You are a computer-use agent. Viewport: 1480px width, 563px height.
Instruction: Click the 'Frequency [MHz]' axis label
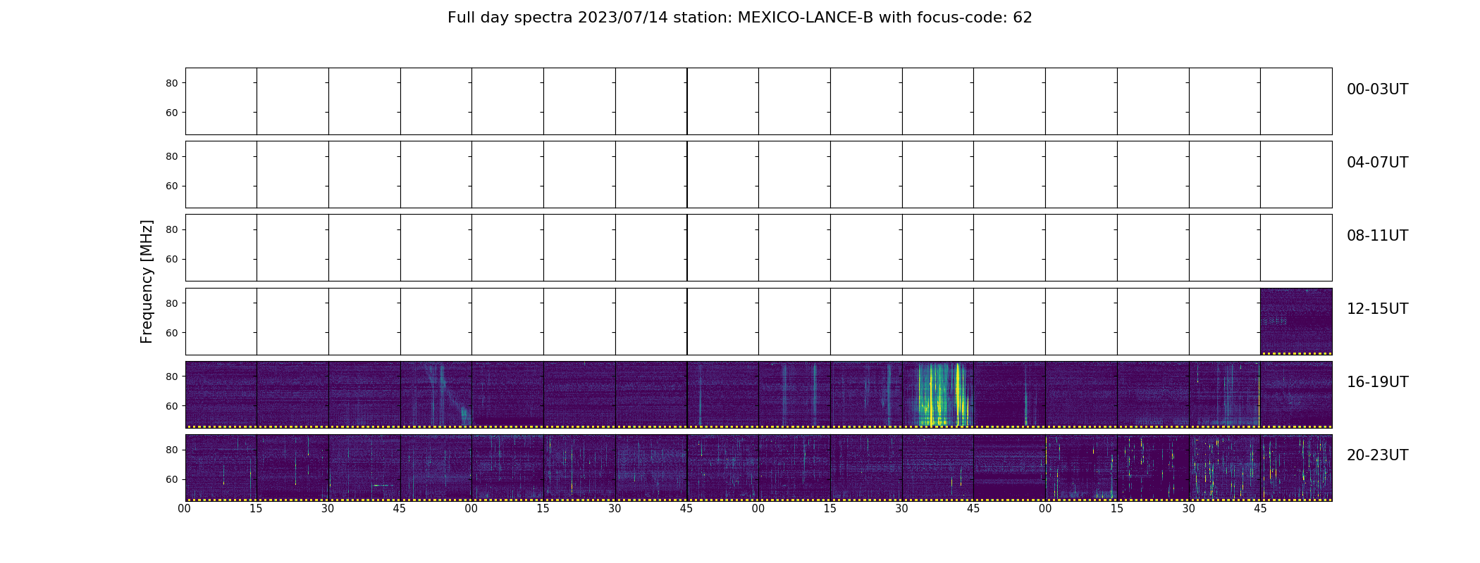pyautogui.click(x=147, y=281)
